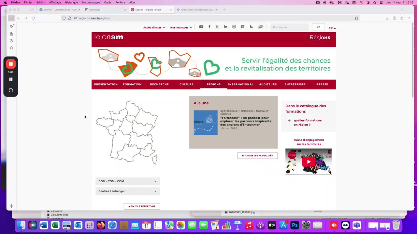This screenshot has height=234, width=417.
Task: Open Firefox account profile icon
Action: click(395, 18)
